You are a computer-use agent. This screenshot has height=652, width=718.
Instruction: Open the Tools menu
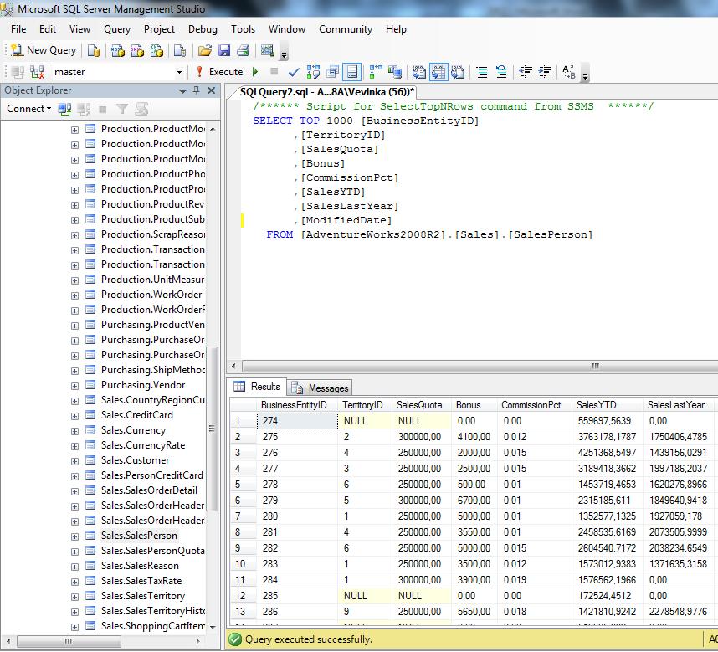pyautogui.click(x=244, y=29)
